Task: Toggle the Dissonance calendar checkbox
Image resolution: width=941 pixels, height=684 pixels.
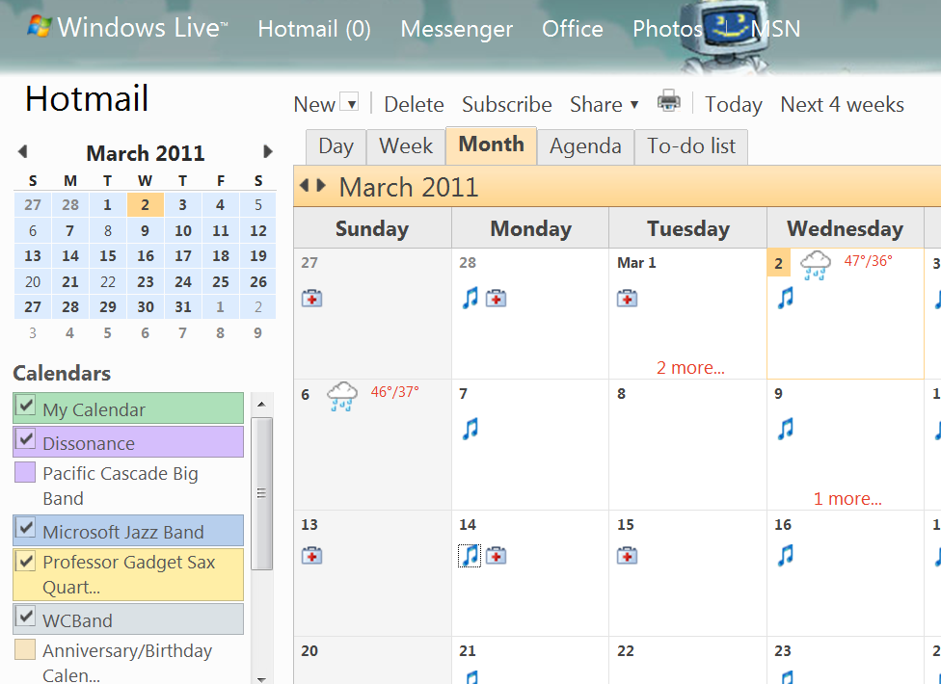Action: [26, 441]
